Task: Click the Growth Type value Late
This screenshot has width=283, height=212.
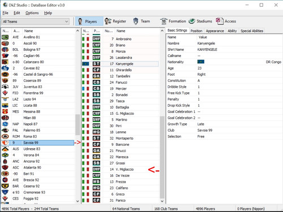Action: pyautogui.click(x=201, y=124)
